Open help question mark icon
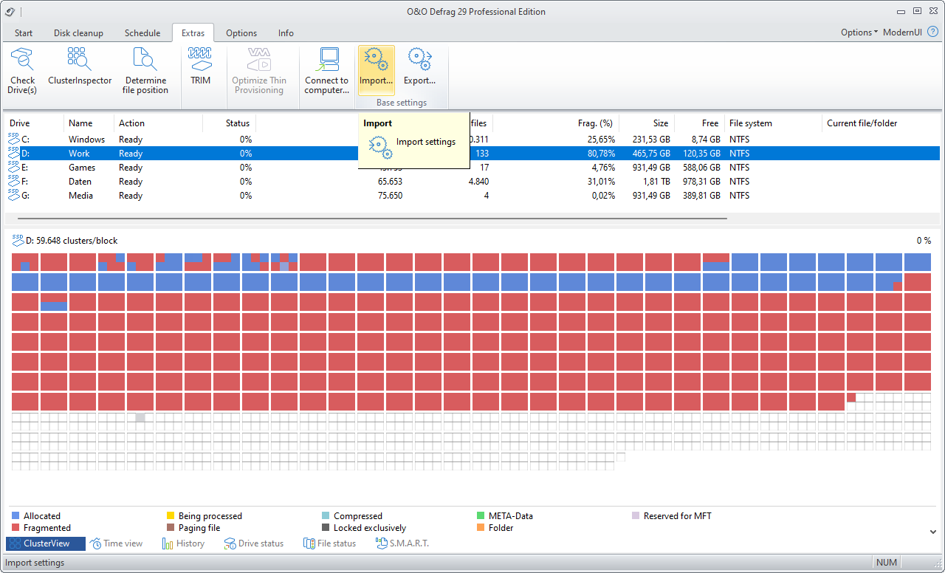This screenshot has width=945, height=573. 932,32
